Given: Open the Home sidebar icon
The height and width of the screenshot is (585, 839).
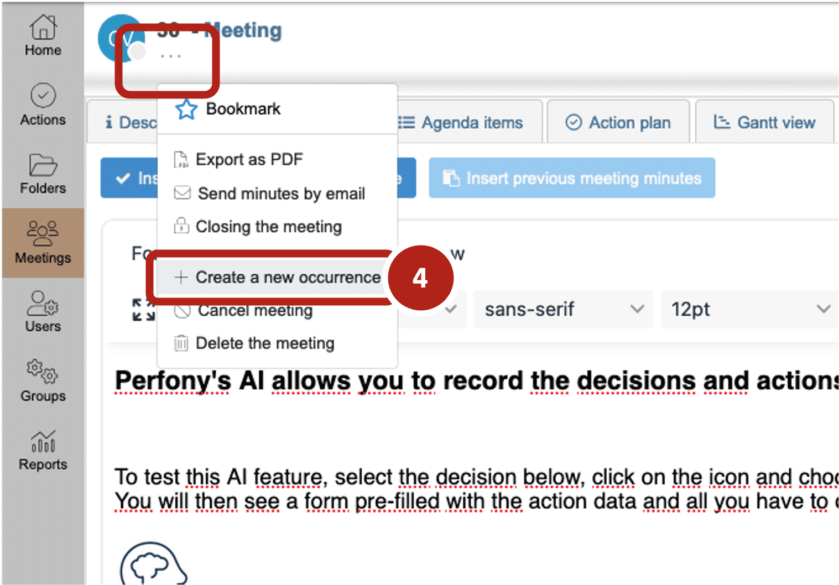Looking at the screenshot, I should 43,35.
